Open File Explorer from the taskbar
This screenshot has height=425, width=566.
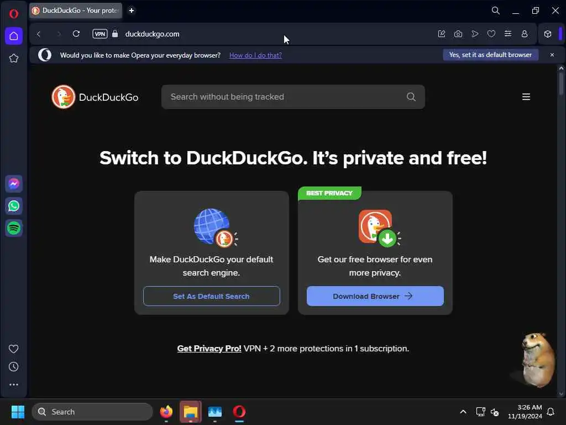click(x=191, y=412)
